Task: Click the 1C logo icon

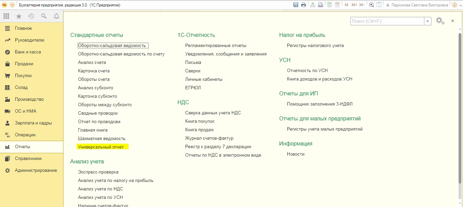Action: click(4, 5)
